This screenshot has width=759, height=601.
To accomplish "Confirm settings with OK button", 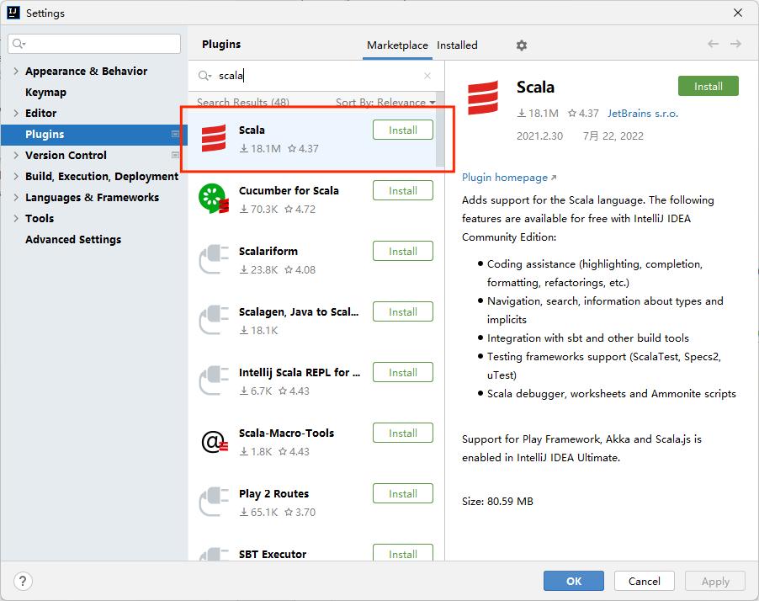I will [x=574, y=581].
